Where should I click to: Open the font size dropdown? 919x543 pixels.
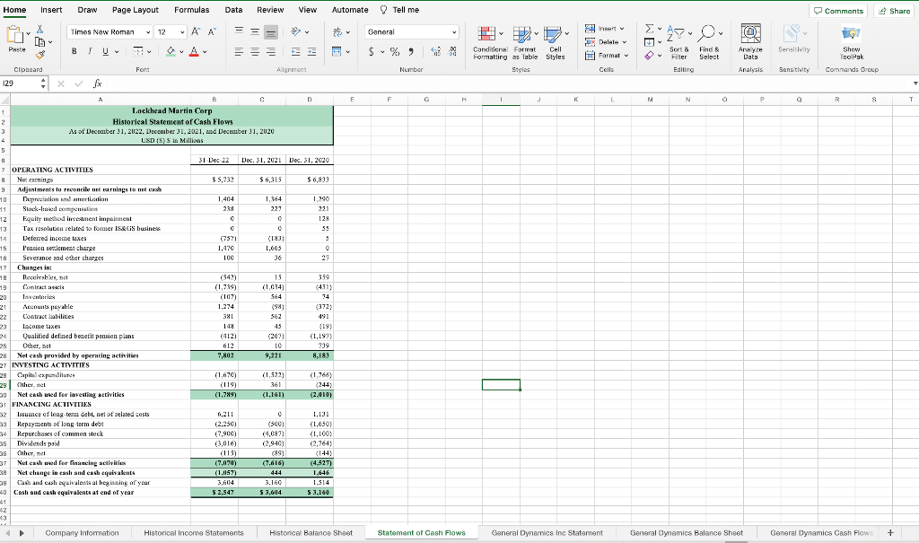[x=171, y=32]
